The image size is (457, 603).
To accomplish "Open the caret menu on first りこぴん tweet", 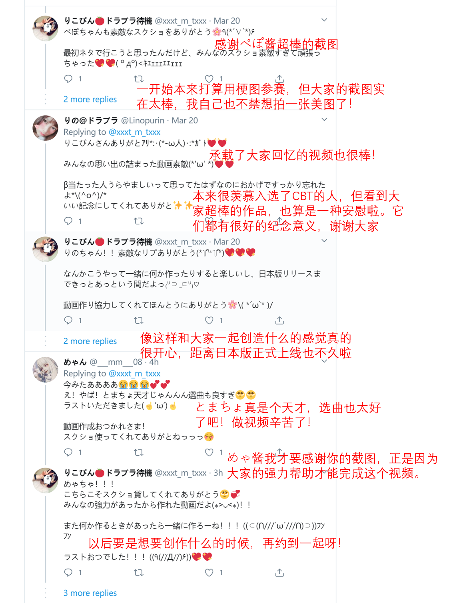I will click(324, 20).
